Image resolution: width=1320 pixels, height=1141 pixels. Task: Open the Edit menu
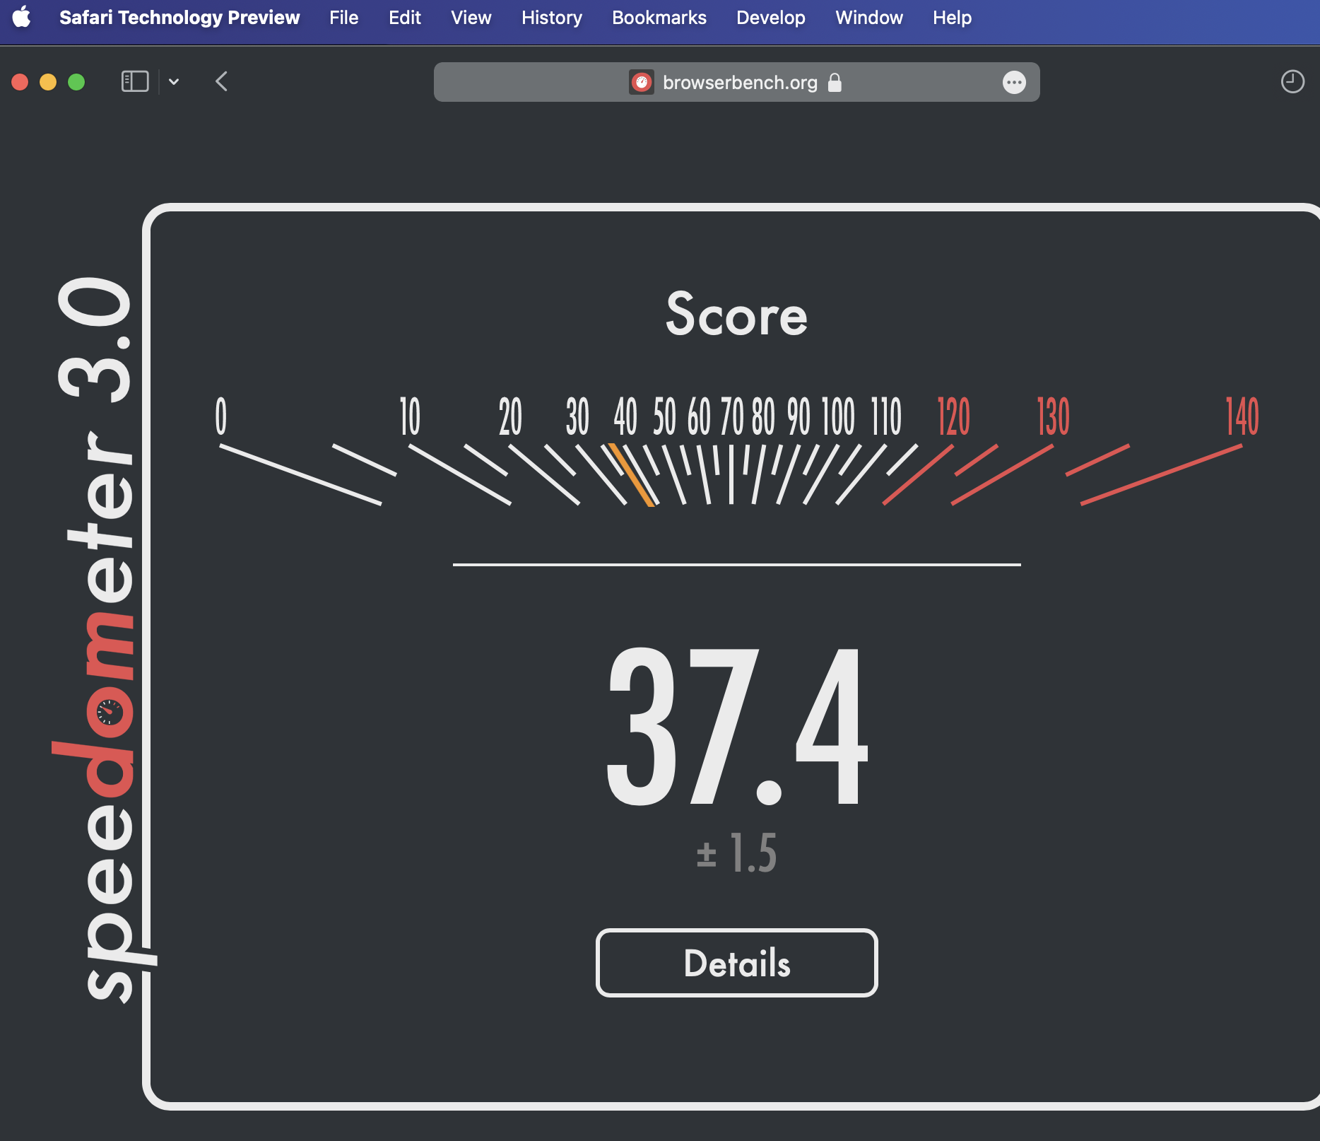coord(405,18)
